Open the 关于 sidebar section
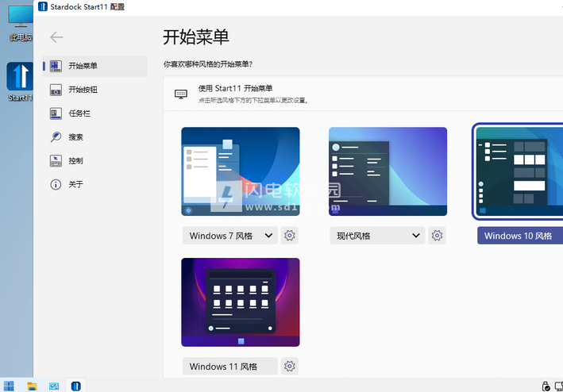Viewport: 563px width, 392px height. (95, 184)
